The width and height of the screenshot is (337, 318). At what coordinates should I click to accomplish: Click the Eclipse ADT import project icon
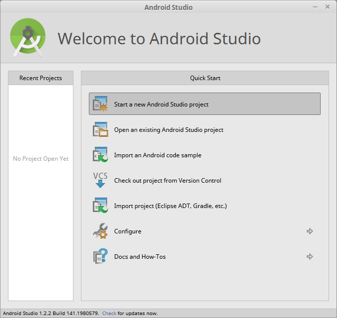click(x=100, y=206)
